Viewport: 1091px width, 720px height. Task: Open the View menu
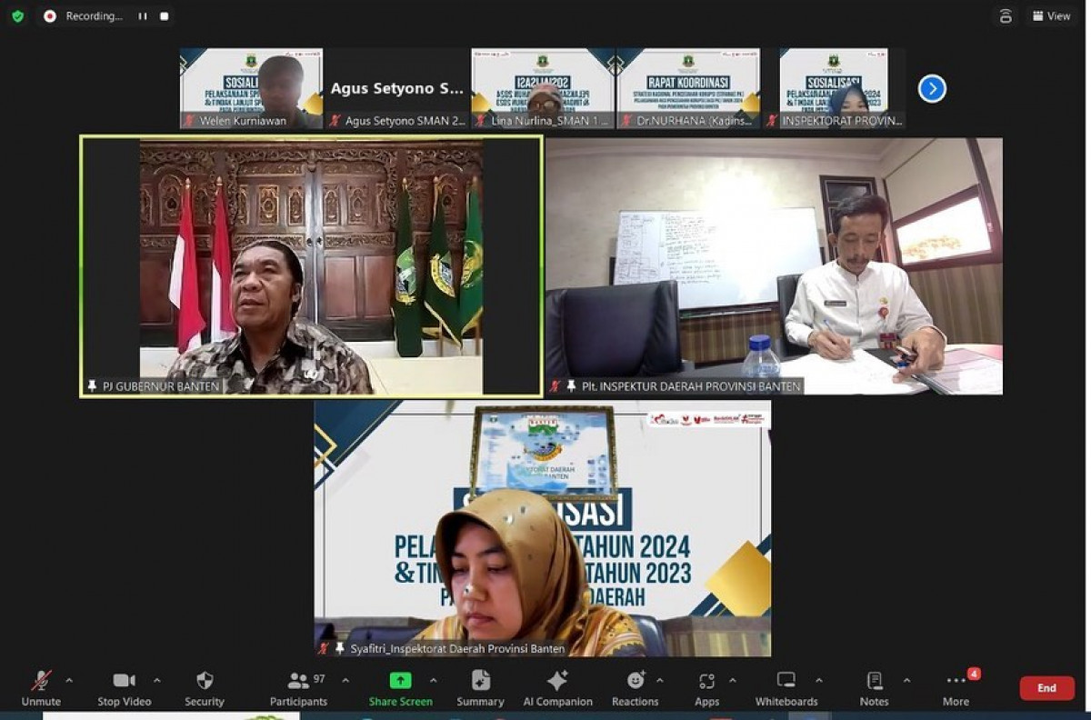pyautogui.click(x=1051, y=15)
